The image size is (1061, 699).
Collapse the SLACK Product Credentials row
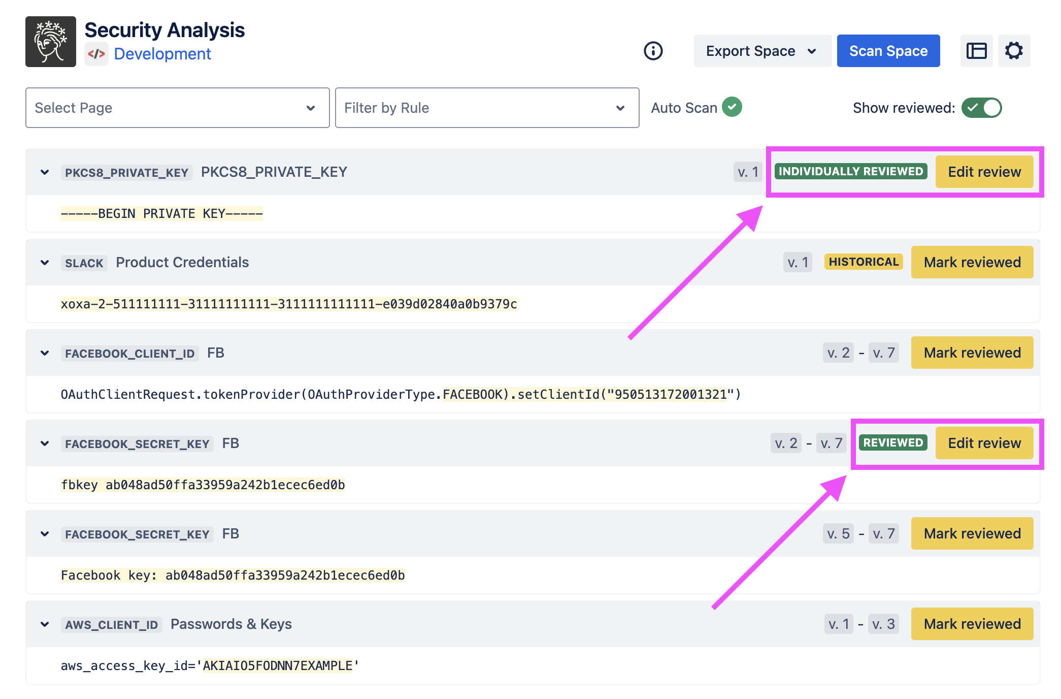(45, 263)
